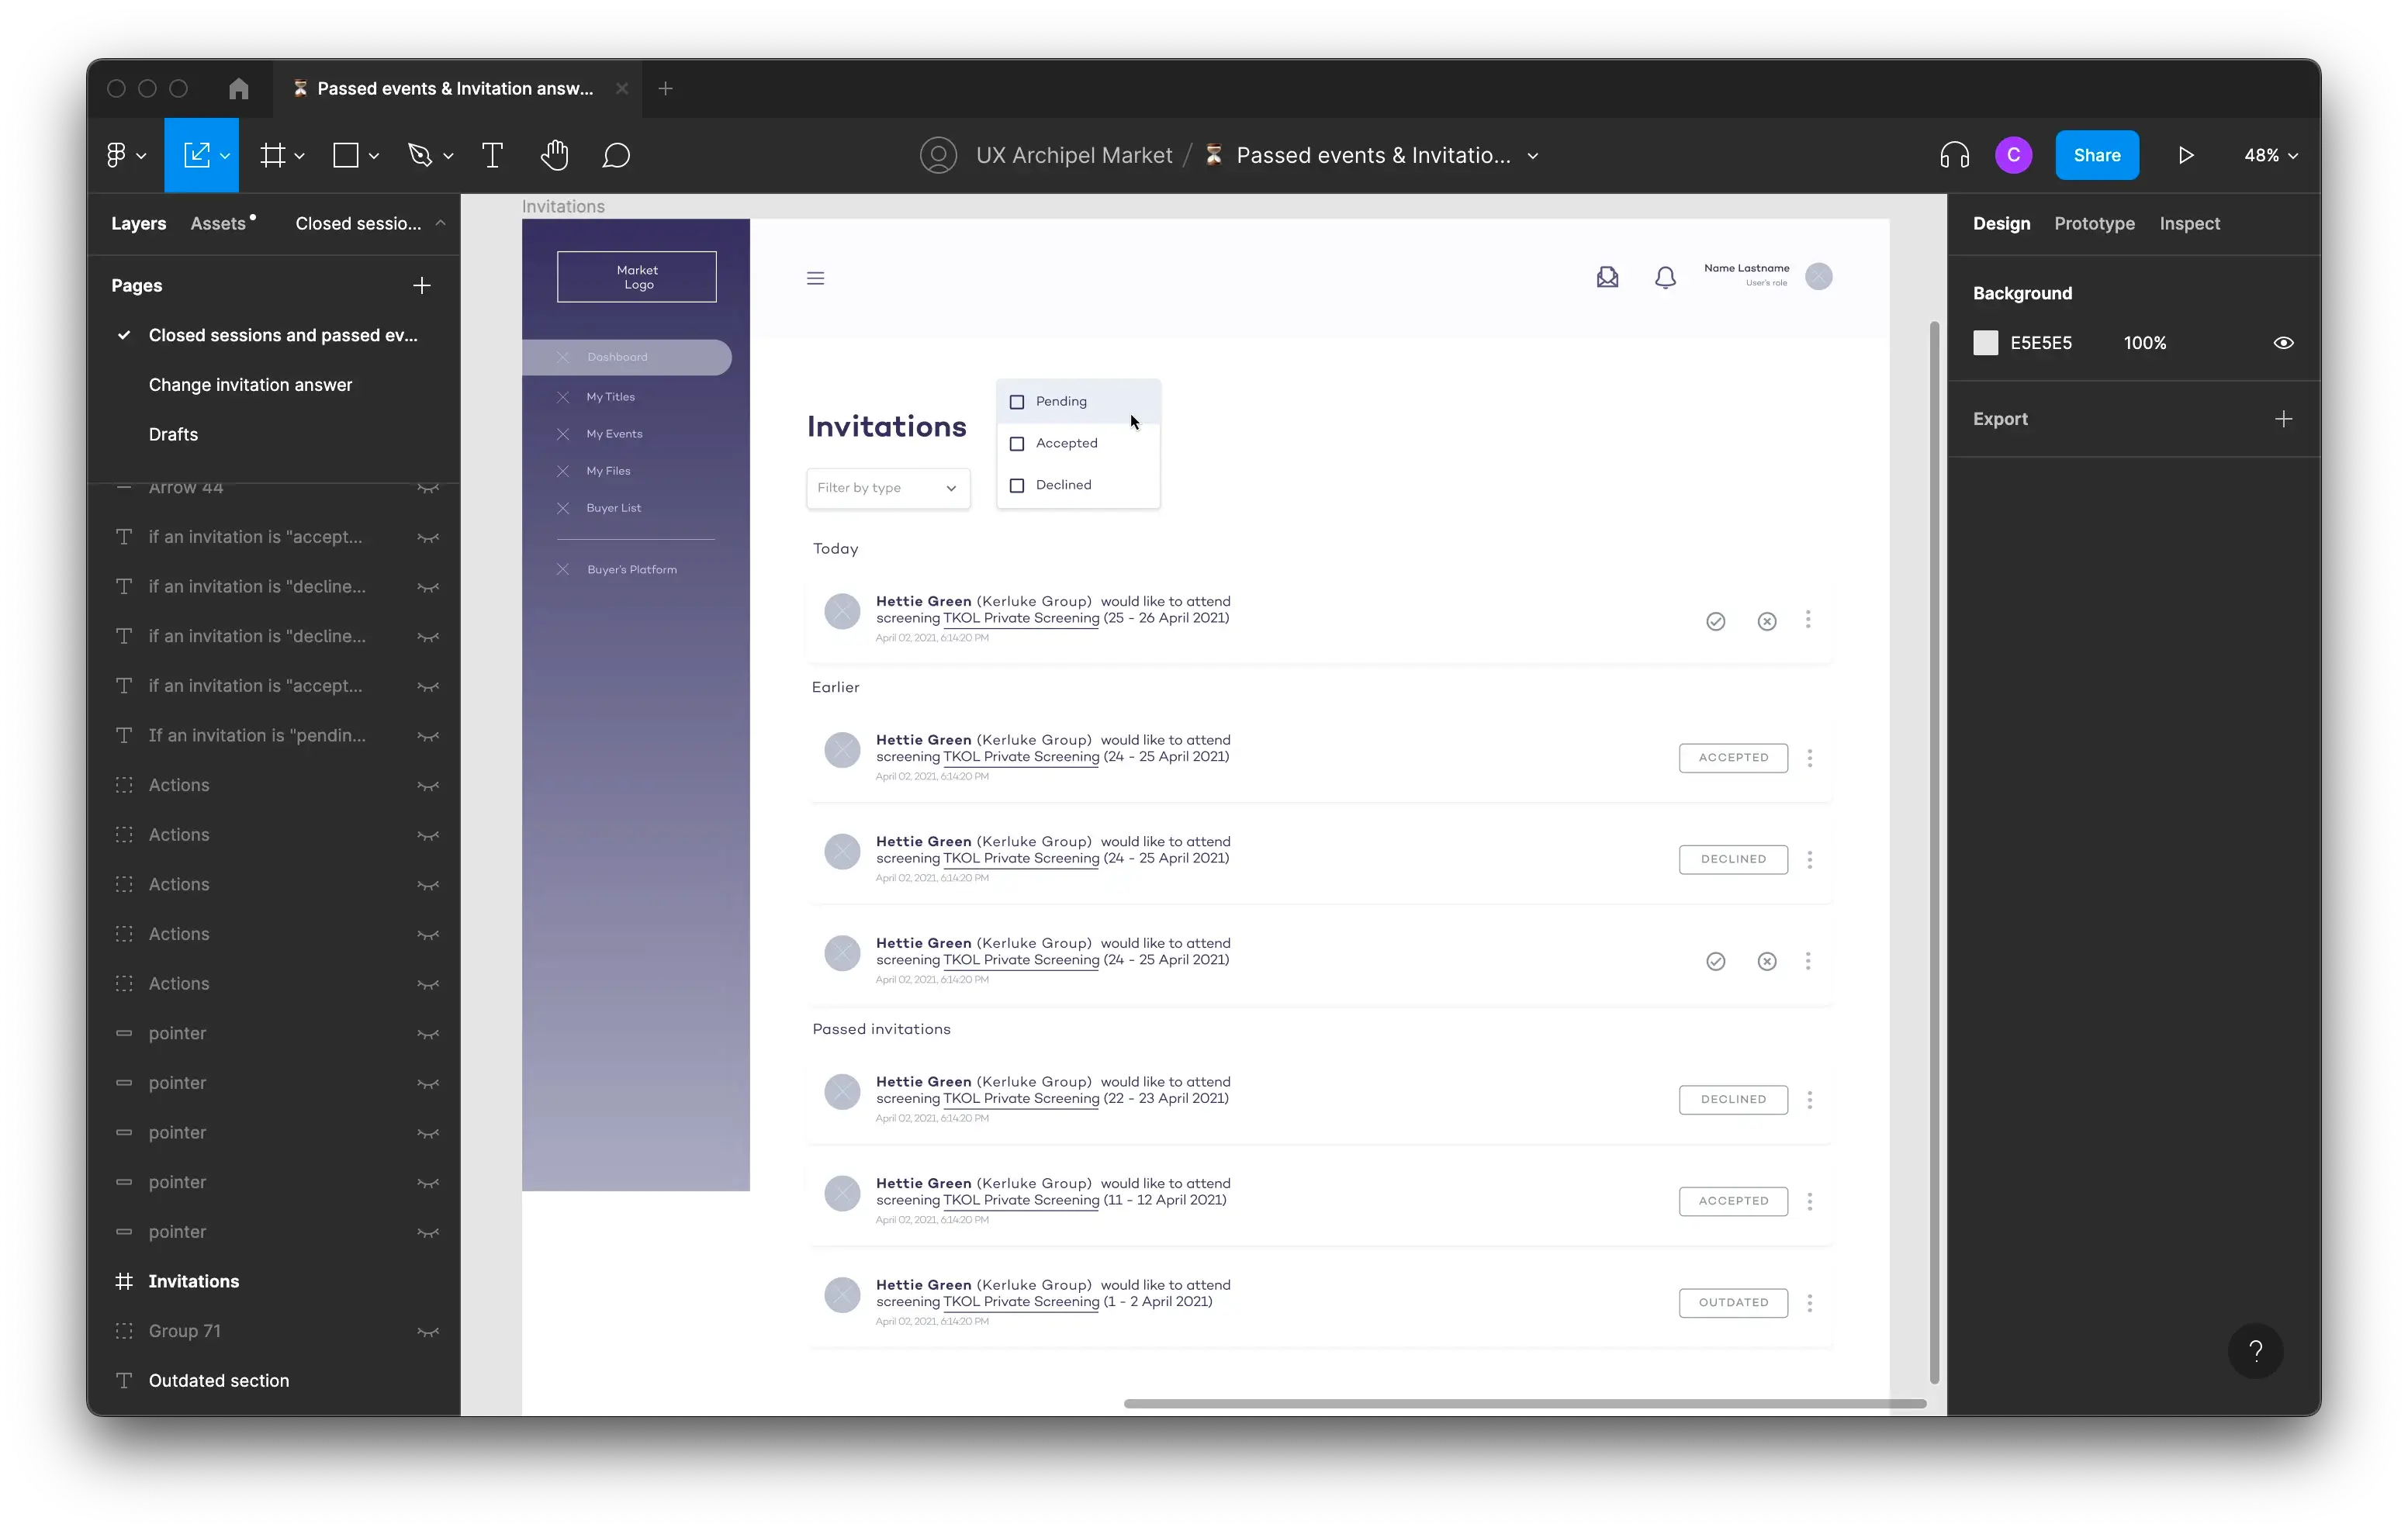Activate the Comment tool
Image resolution: width=2408 pixels, height=1531 pixels.
click(x=616, y=155)
